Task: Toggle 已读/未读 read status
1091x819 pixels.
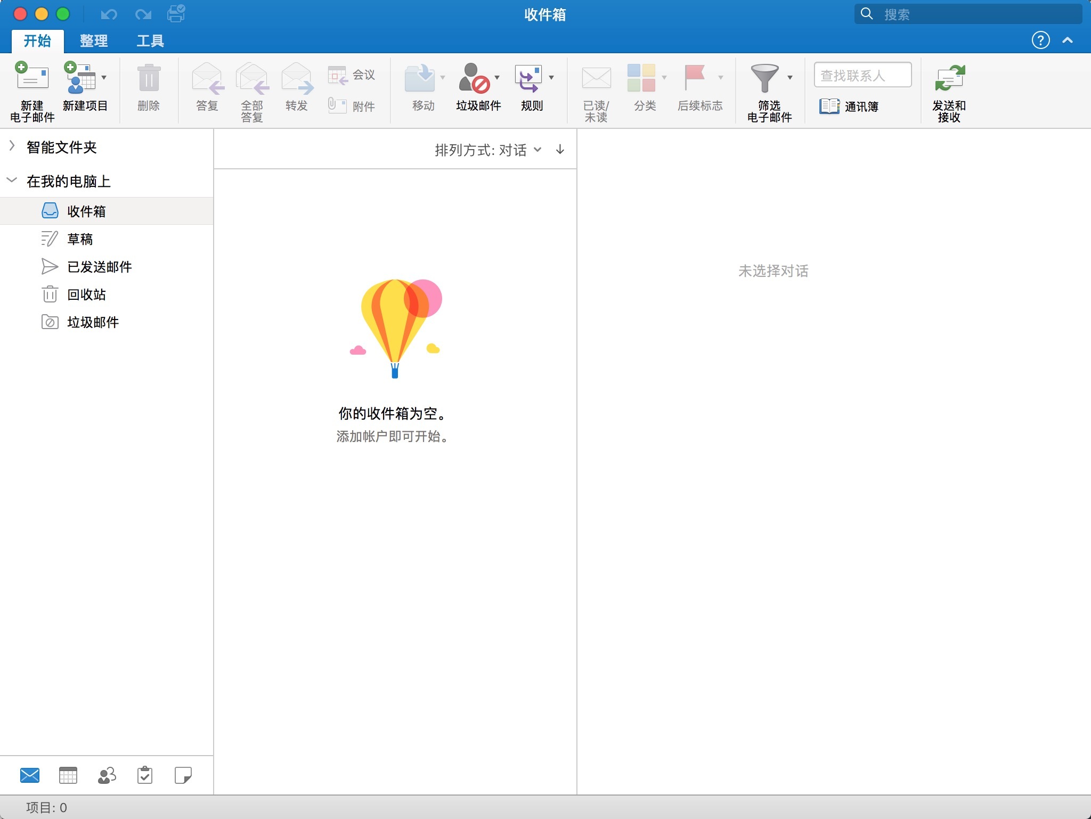Action: (597, 91)
